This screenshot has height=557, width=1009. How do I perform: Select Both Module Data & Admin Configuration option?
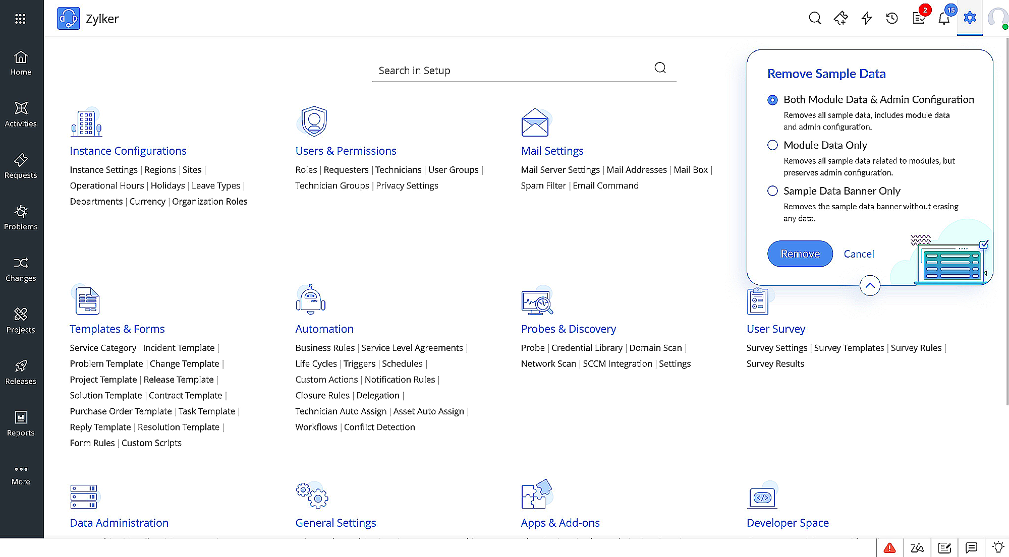pos(772,100)
